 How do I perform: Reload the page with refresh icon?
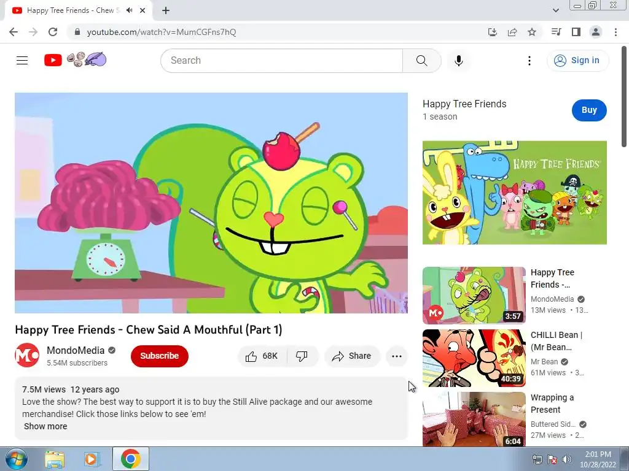53,32
